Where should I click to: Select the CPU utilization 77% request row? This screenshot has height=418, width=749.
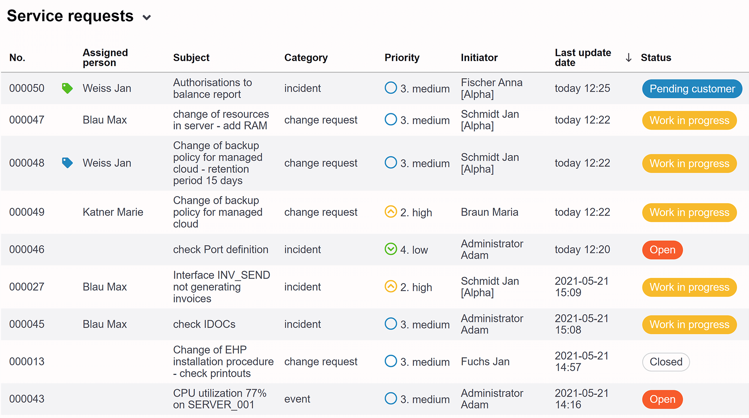coord(374,399)
